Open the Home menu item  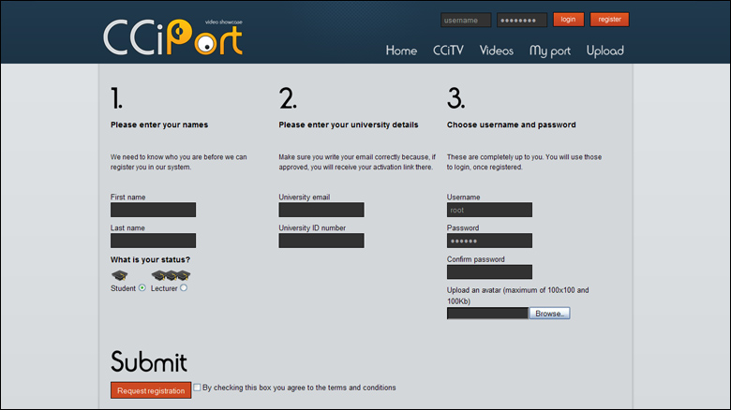pos(401,51)
